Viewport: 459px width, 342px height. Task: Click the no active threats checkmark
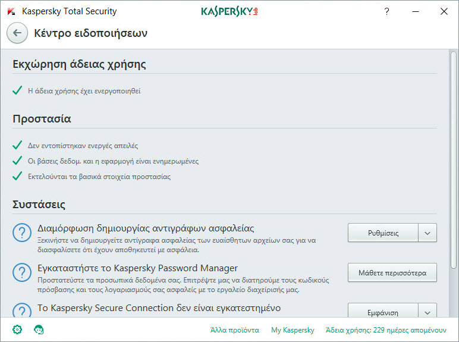18,145
